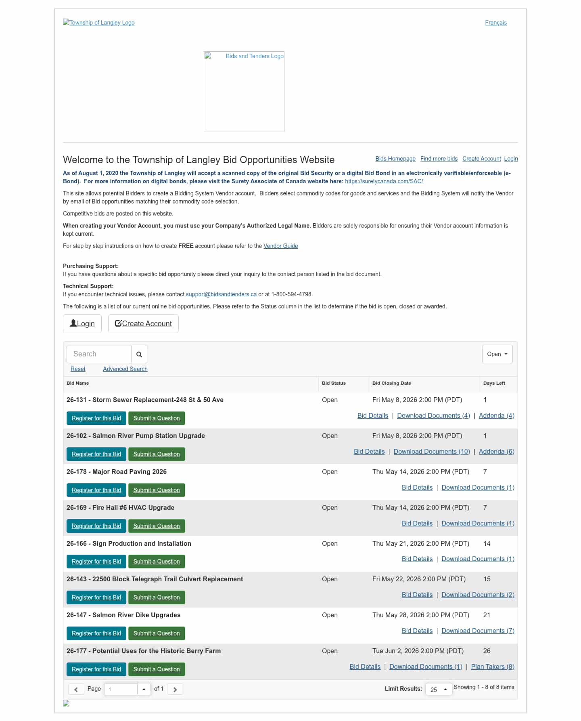Screen dimensions: 581x721
Task: Open Bid Details for bid 26-131
Action: pos(373,415)
